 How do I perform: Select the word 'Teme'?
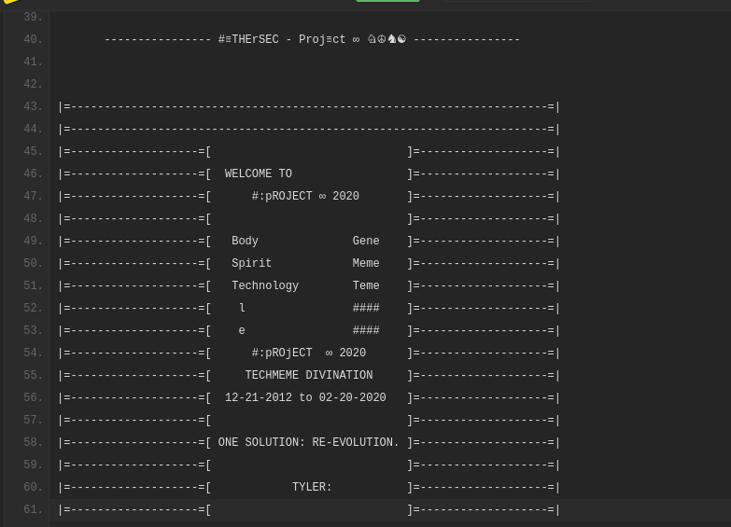[x=366, y=285]
